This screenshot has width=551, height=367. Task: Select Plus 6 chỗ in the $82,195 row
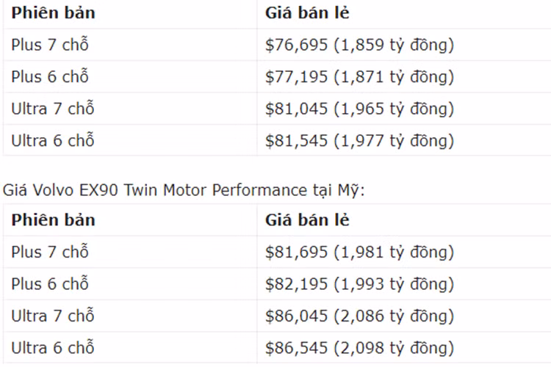point(50,284)
